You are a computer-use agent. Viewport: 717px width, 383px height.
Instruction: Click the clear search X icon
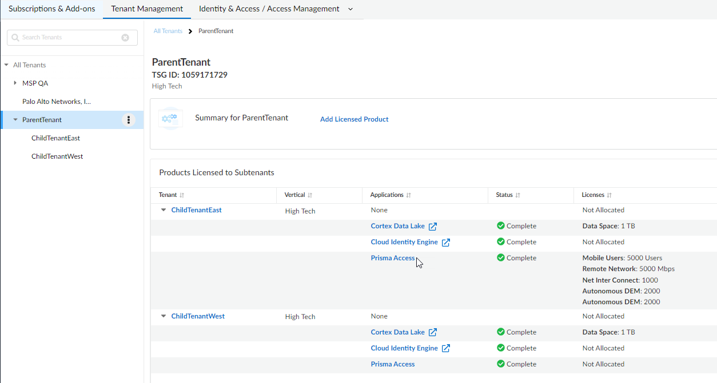[x=125, y=38]
